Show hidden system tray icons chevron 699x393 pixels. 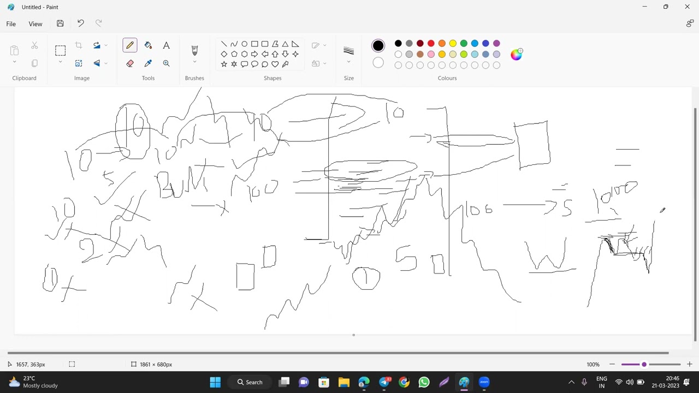click(571, 382)
